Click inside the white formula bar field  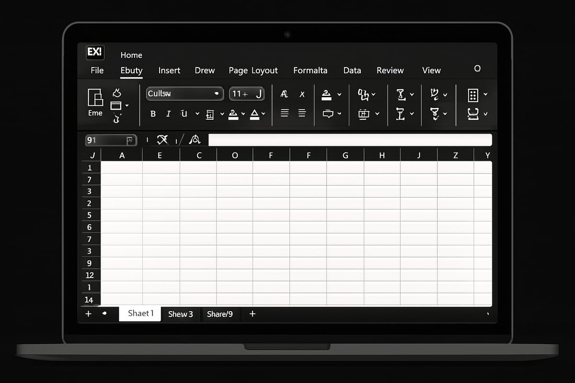(x=350, y=140)
